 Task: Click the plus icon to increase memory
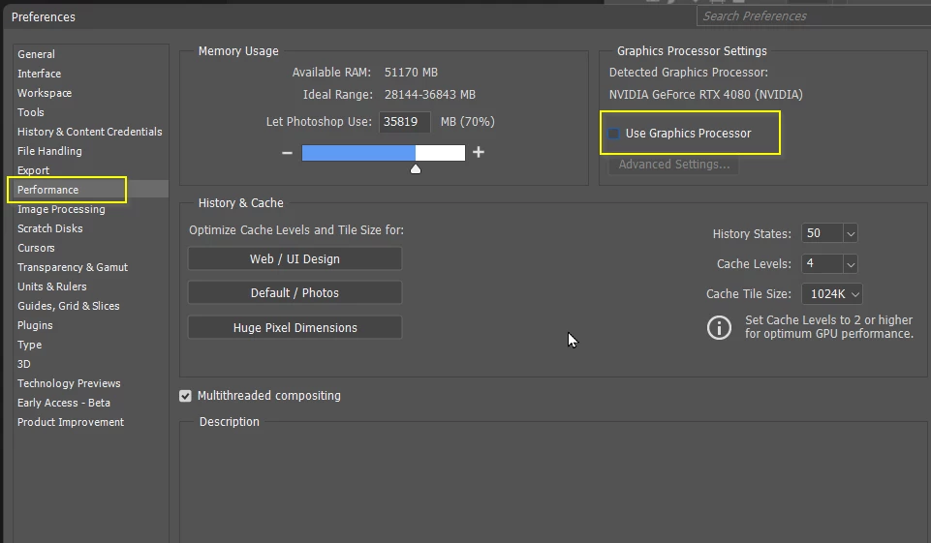coord(479,153)
